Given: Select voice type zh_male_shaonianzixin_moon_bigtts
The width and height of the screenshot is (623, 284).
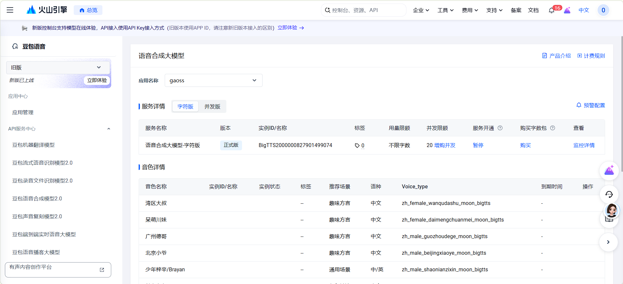Looking at the screenshot, I should (445, 269).
